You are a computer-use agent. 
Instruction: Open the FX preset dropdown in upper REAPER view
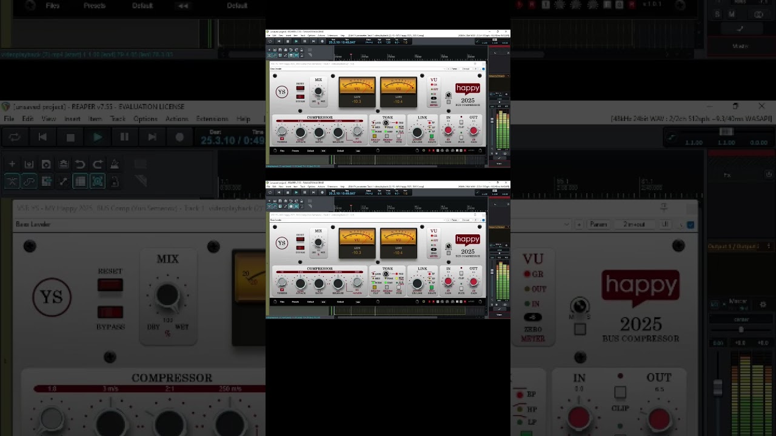click(x=358, y=68)
